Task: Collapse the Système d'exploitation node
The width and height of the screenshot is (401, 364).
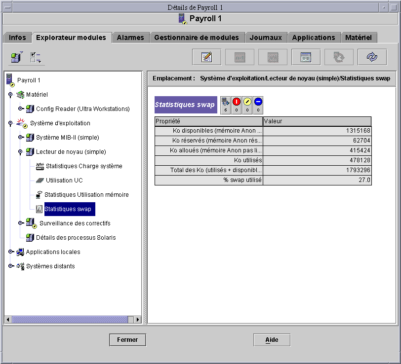Action: (x=10, y=123)
